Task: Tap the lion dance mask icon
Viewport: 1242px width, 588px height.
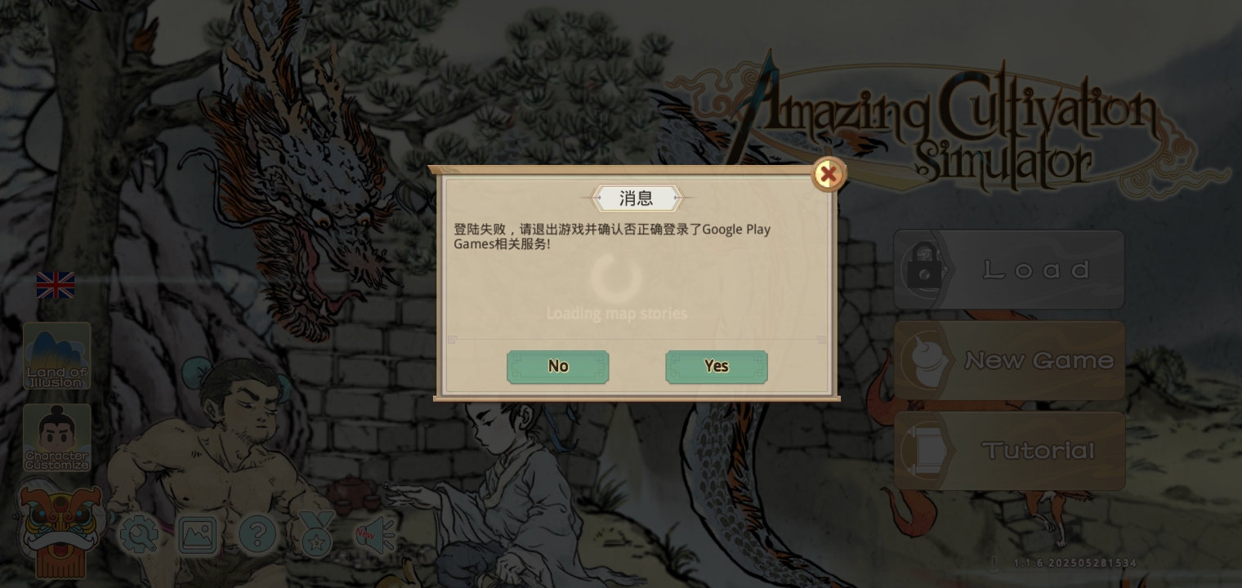Action: pos(60,531)
